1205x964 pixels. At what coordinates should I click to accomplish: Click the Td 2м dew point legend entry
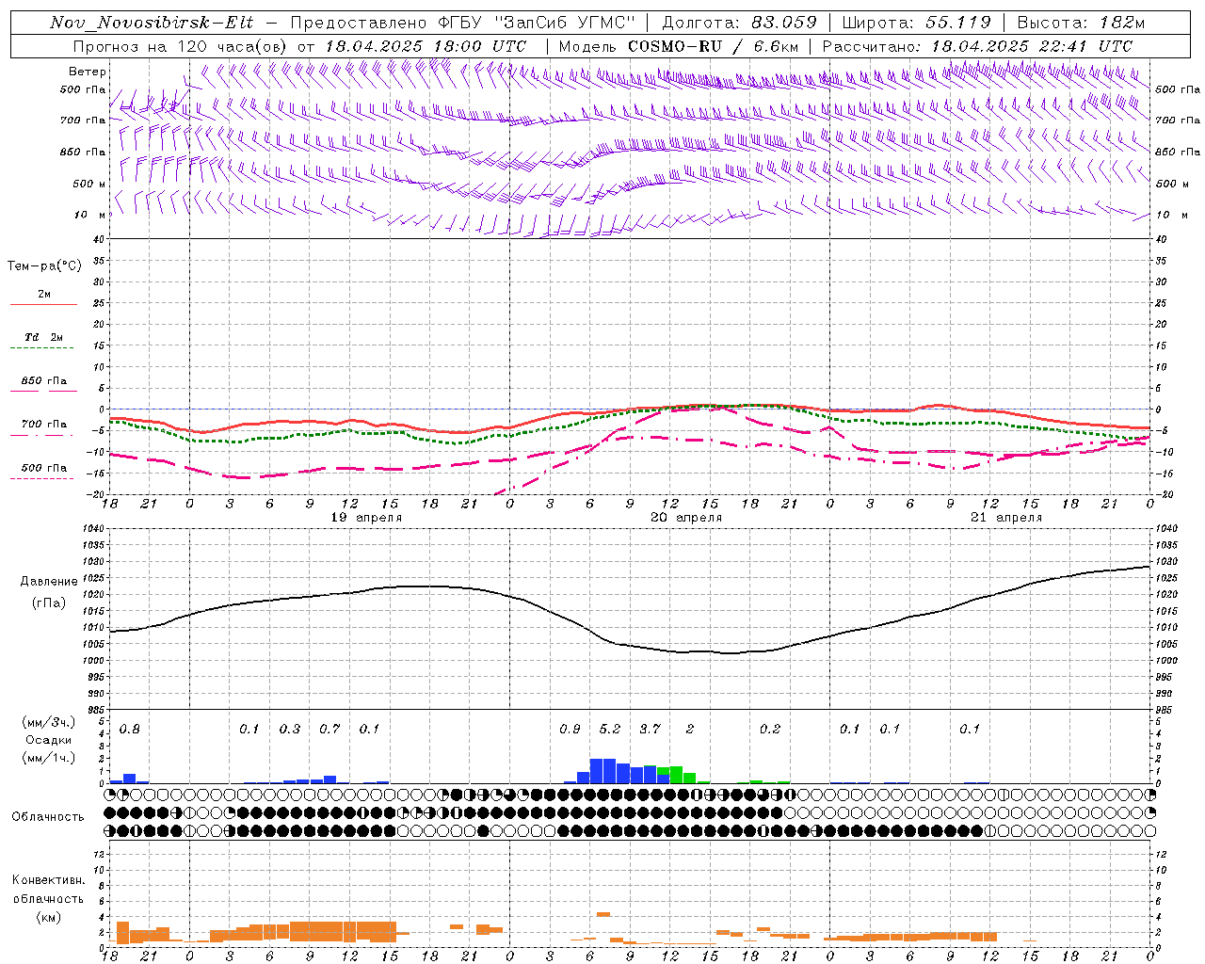tap(44, 337)
